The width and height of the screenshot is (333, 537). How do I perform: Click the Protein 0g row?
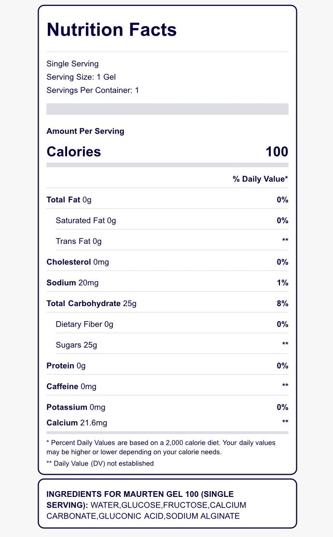[x=167, y=366]
